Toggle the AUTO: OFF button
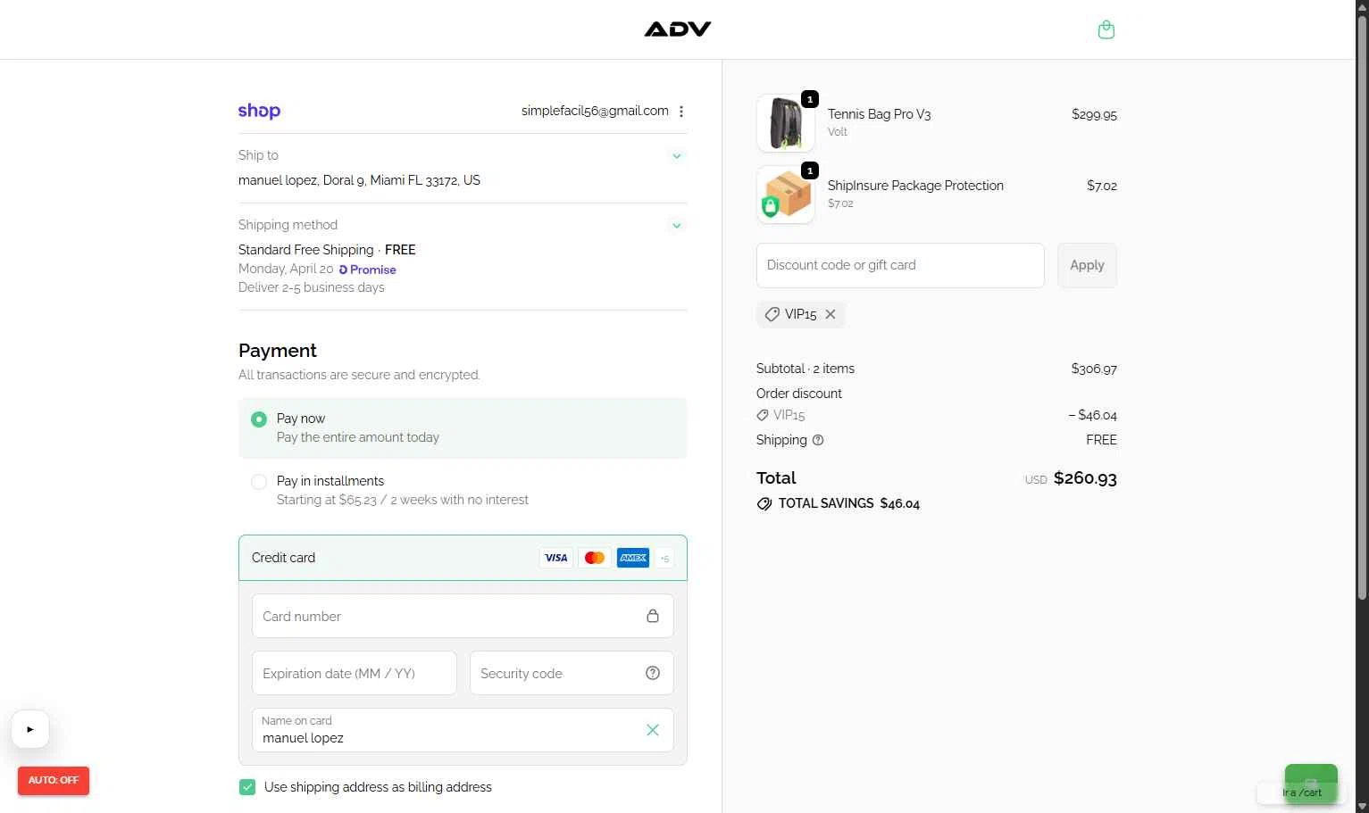The width and height of the screenshot is (1369, 813). pos(54,780)
